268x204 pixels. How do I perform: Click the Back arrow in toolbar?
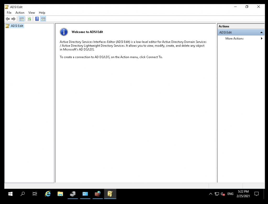pos(8,19)
